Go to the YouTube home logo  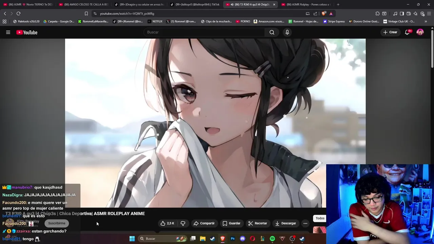27,32
